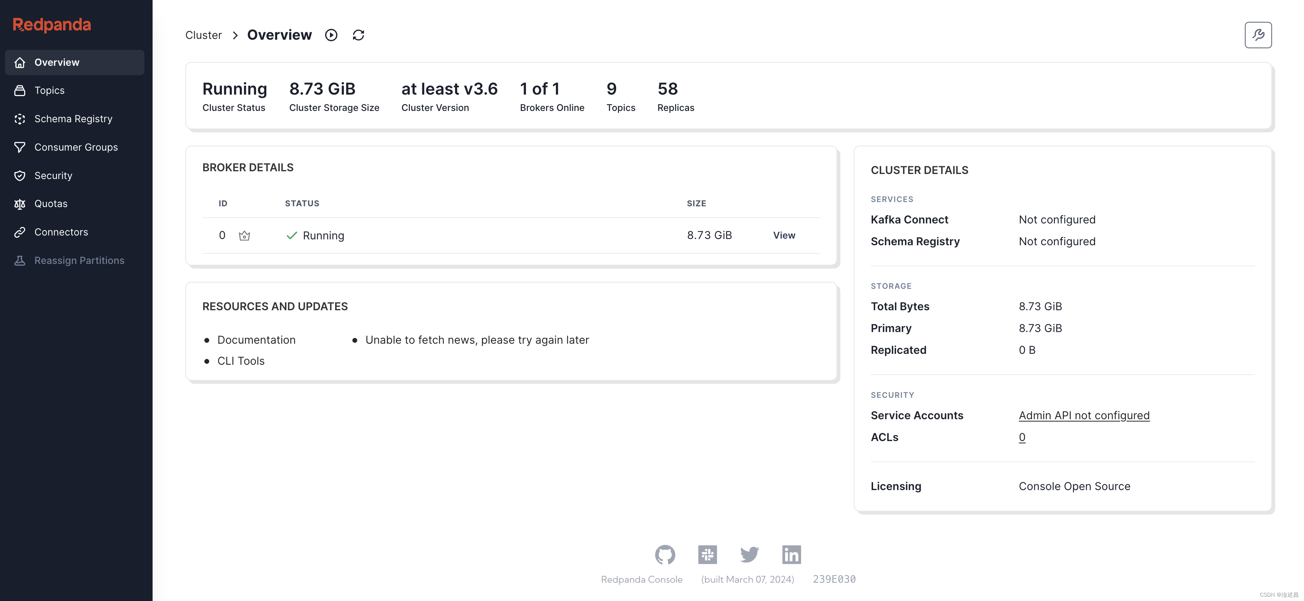Viewport: 1304px width, 601px height.
Task: Open Connectors in the sidebar
Action: [x=61, y=232]
